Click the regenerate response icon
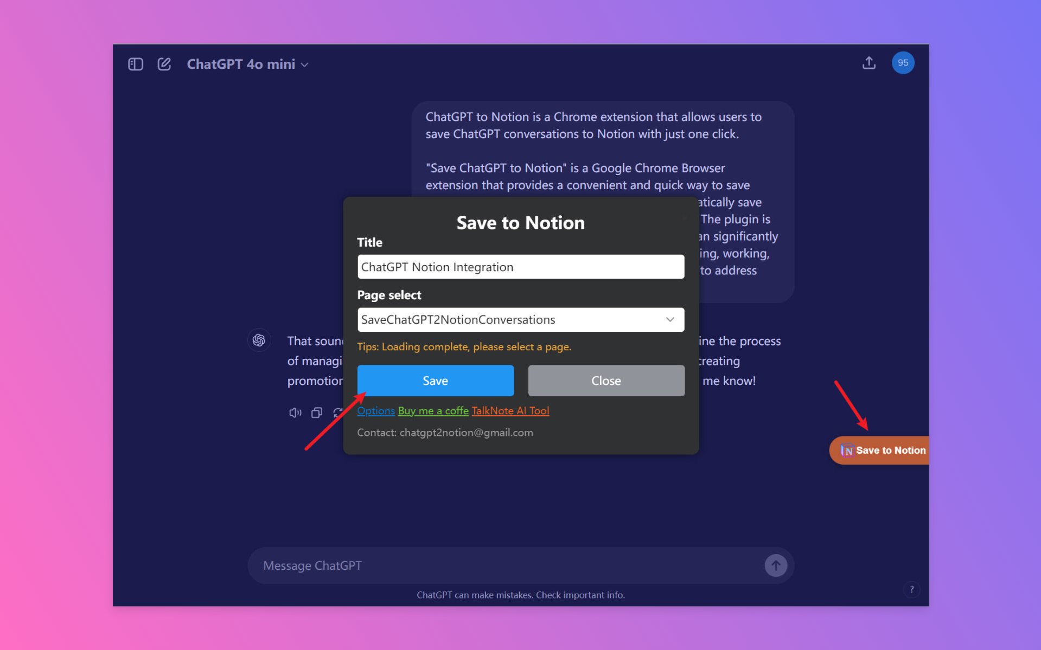This screenshot has width=1041, height=650. (337, 413)
